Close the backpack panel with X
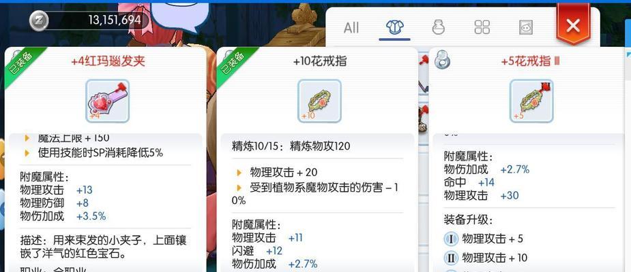The height and width of the screenshot is (272, 631). (572, 26)
